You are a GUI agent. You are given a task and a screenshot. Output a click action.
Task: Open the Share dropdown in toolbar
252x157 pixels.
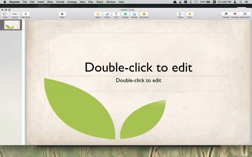pos(180,14)
